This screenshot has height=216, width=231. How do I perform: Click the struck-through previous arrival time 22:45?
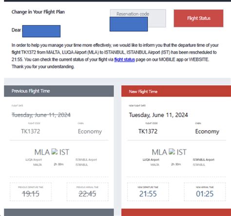tap(87, 194)
